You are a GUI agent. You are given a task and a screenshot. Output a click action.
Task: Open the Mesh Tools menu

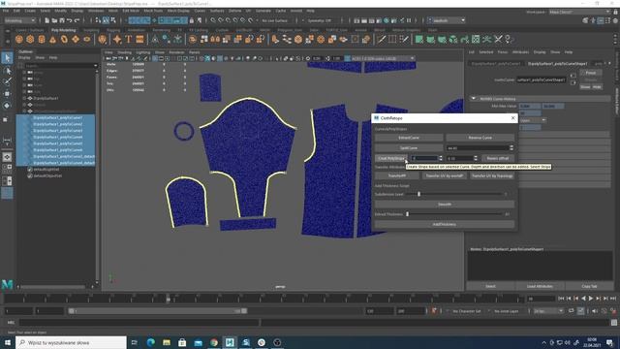pos(153,11)
